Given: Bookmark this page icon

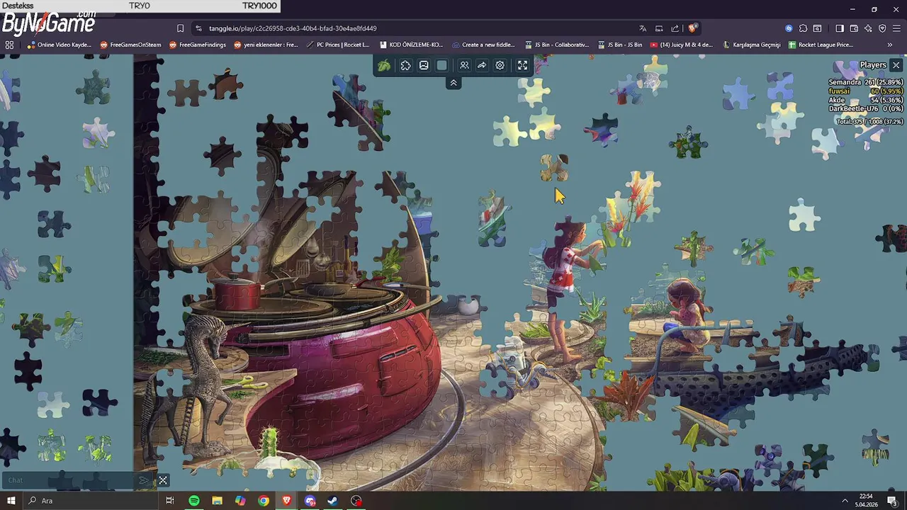Looking at the screenshot, I should [180, 28].
